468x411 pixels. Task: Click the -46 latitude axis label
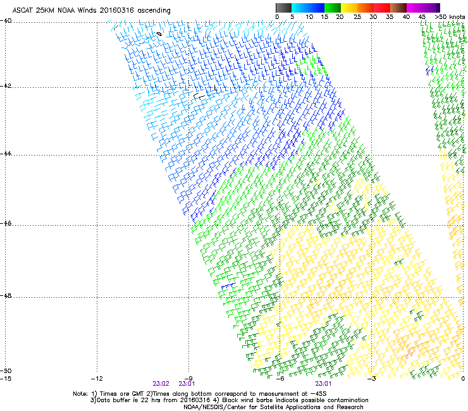pos(6,223)
